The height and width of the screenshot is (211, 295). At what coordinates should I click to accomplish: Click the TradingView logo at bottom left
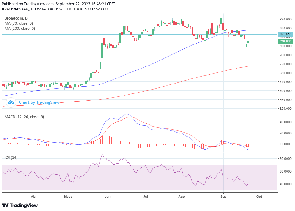click(20, 205)
